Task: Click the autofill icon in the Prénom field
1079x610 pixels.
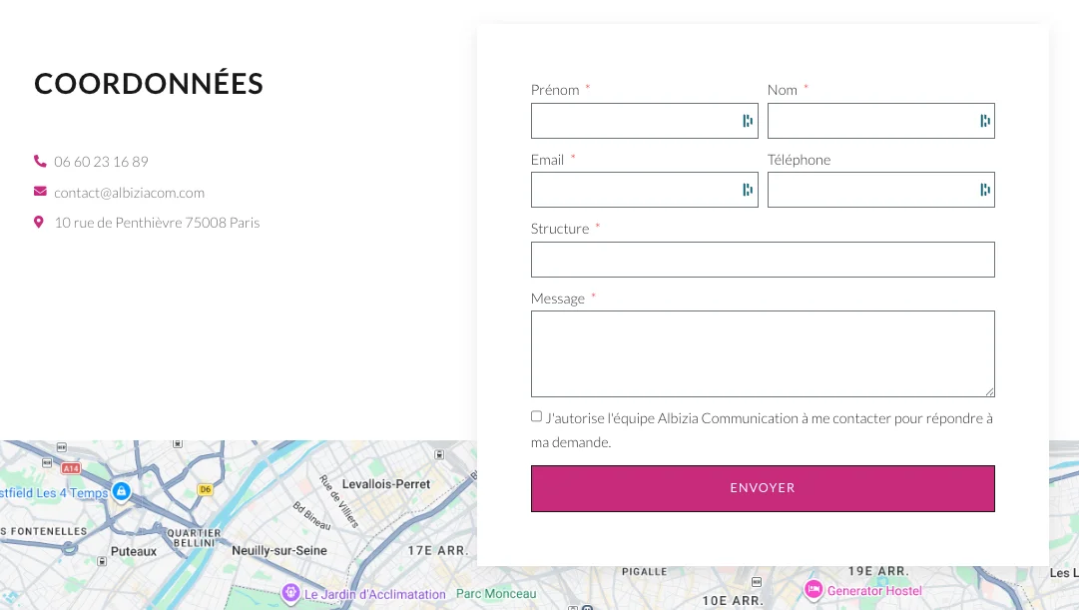Action: (x=748, y=121)
